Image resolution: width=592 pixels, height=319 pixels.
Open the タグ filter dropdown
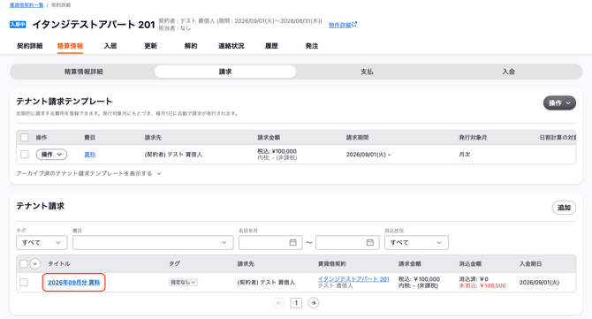42,242
